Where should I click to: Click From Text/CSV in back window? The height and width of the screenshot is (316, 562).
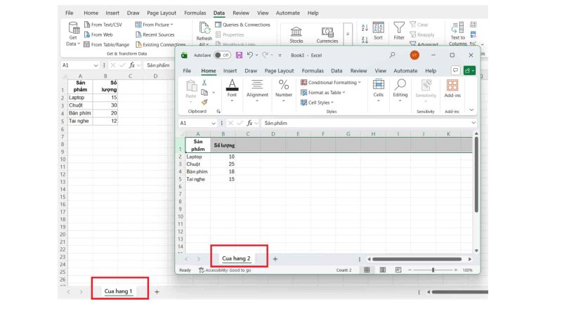click(x=103, y=25)
